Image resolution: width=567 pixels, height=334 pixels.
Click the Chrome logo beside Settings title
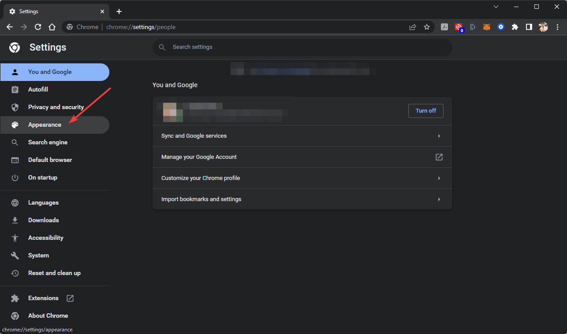15,48
